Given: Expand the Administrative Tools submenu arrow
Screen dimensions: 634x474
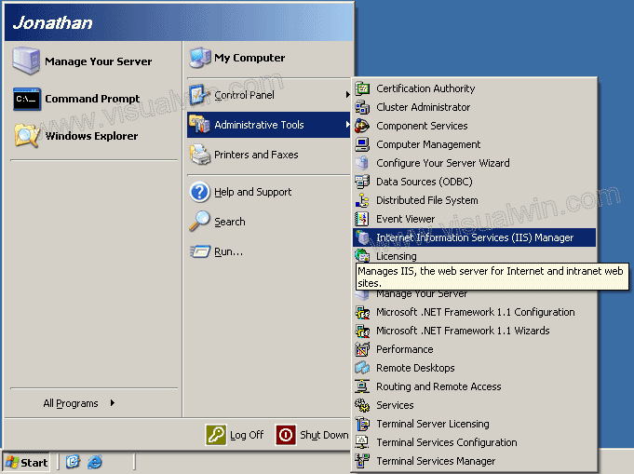Looking at the screenshot, I should pos(347,125).
